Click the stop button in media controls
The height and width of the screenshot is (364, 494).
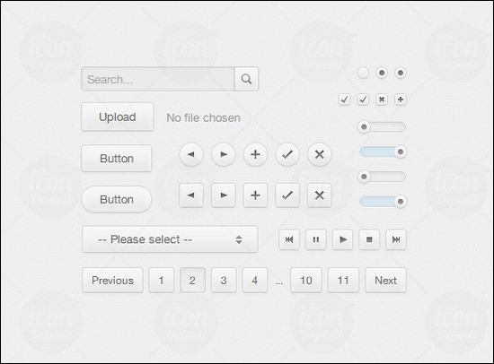[x=369, y=239]
